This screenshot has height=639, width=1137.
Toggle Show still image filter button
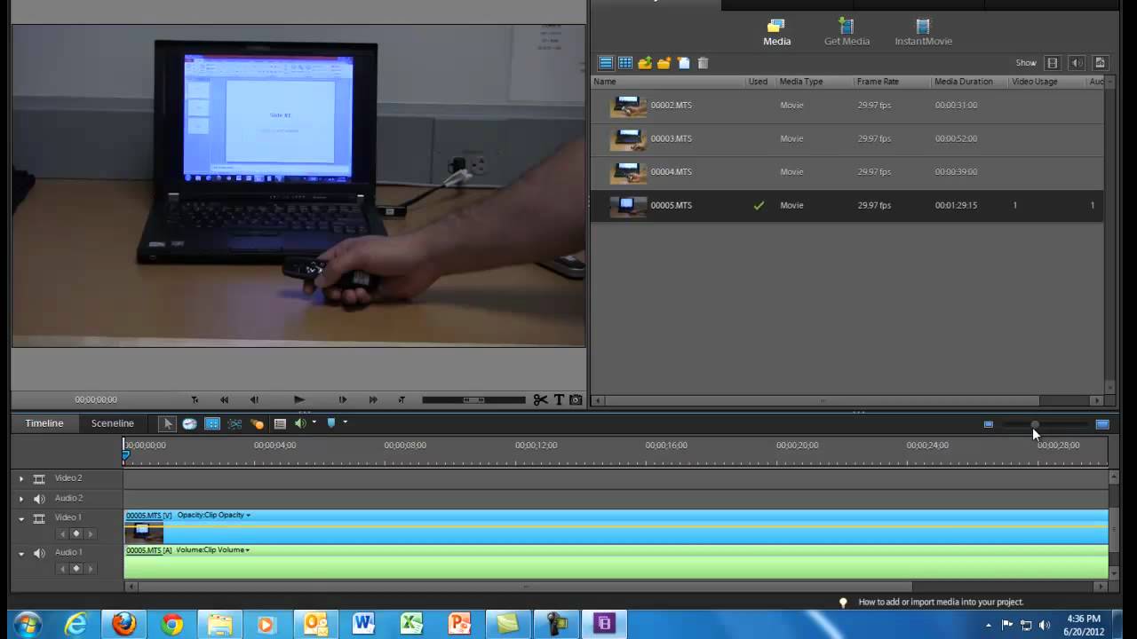(x=1100, y=63)
